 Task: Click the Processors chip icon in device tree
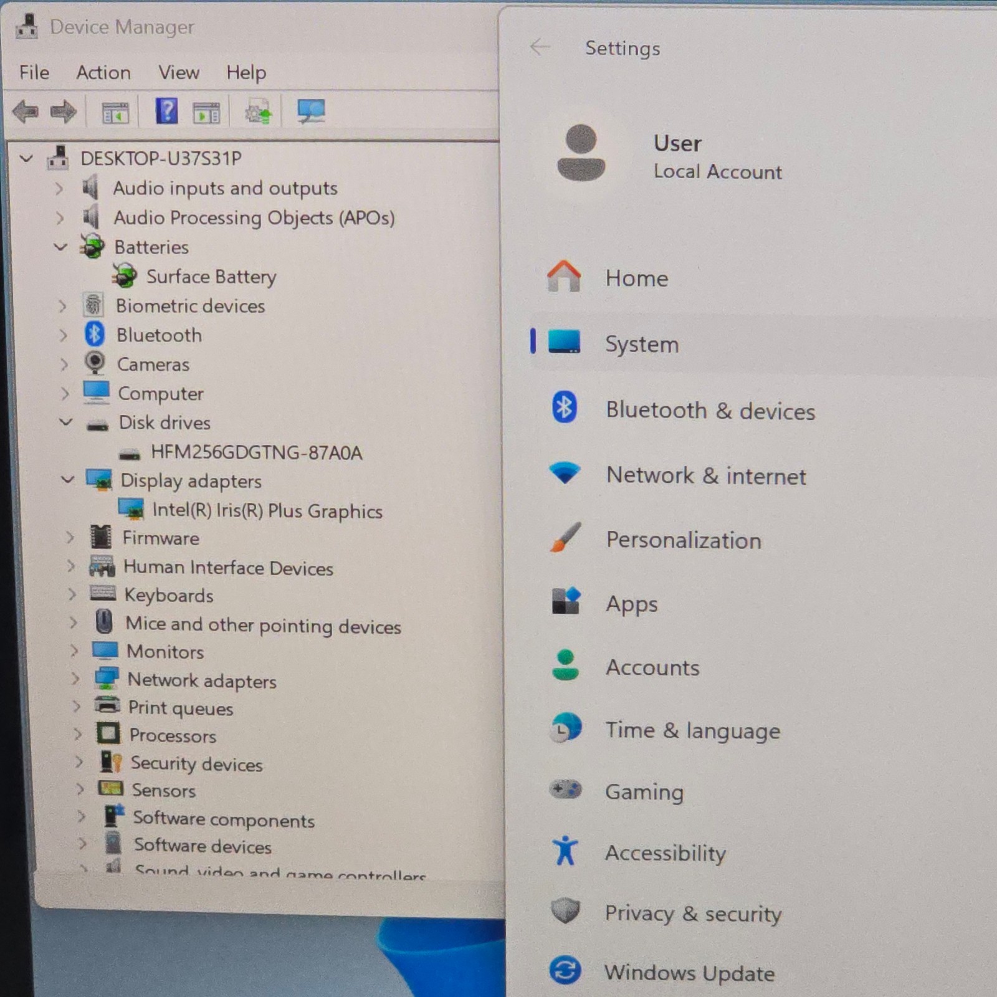[108, 733]
